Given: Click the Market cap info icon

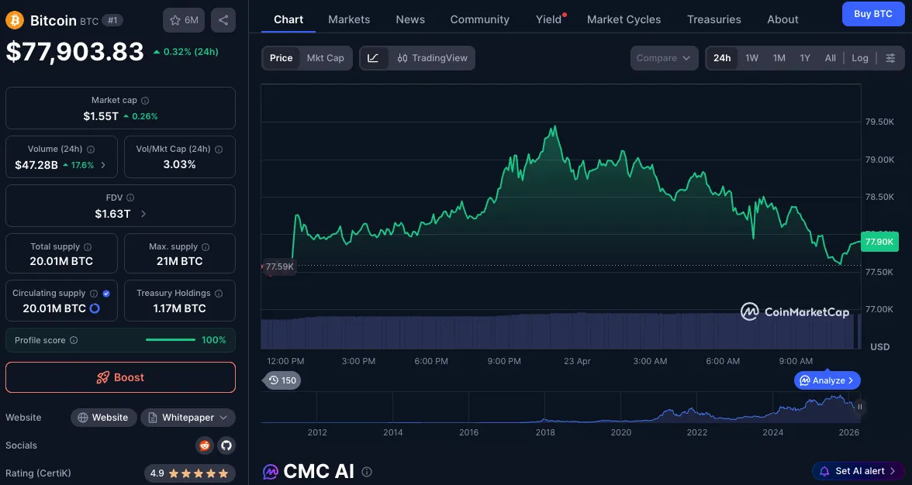Looking at the screenshot, I should [145, 101].
